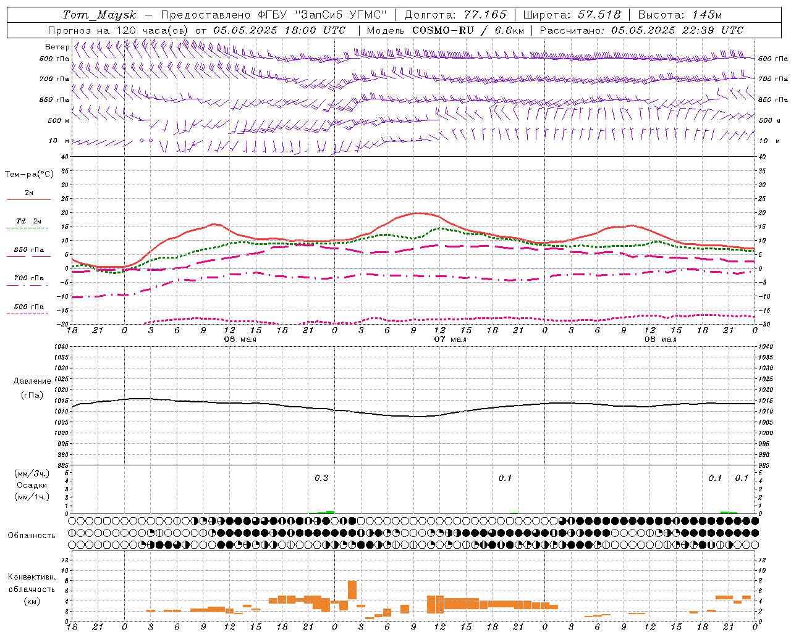Click the 'Тем-ра(°C)' temperature panel label
This screenshot has height=632, width=791.
click(29, 175)
